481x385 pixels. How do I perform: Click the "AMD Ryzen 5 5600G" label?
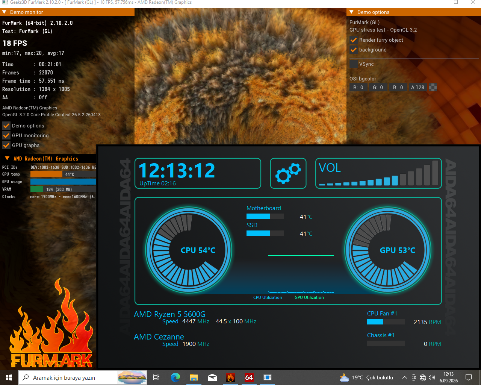pos(169,314)
